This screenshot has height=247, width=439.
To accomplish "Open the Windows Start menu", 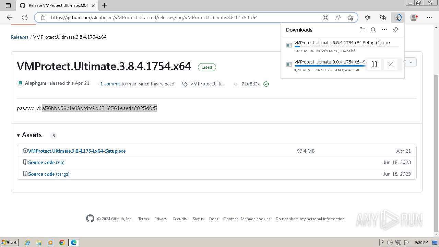I will [10, 242].
